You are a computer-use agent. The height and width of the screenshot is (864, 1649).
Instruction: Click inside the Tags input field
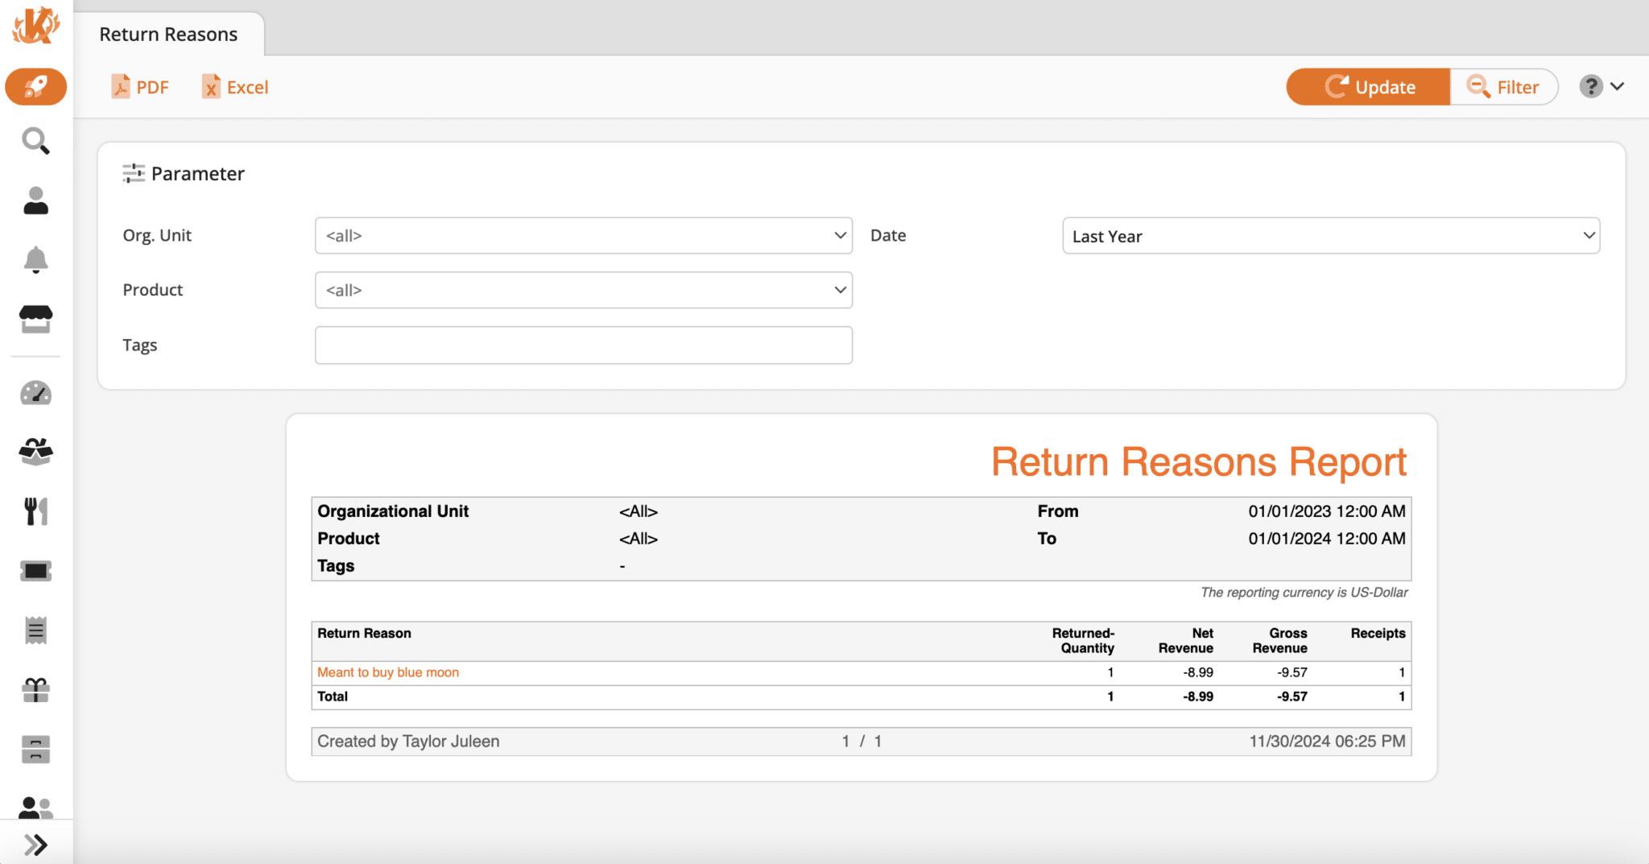click(583, 345)
